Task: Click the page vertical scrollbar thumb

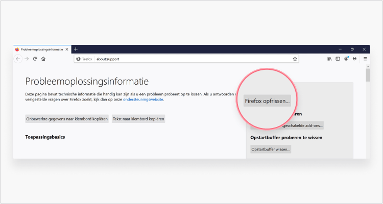Action: click(x=368, y=75)
